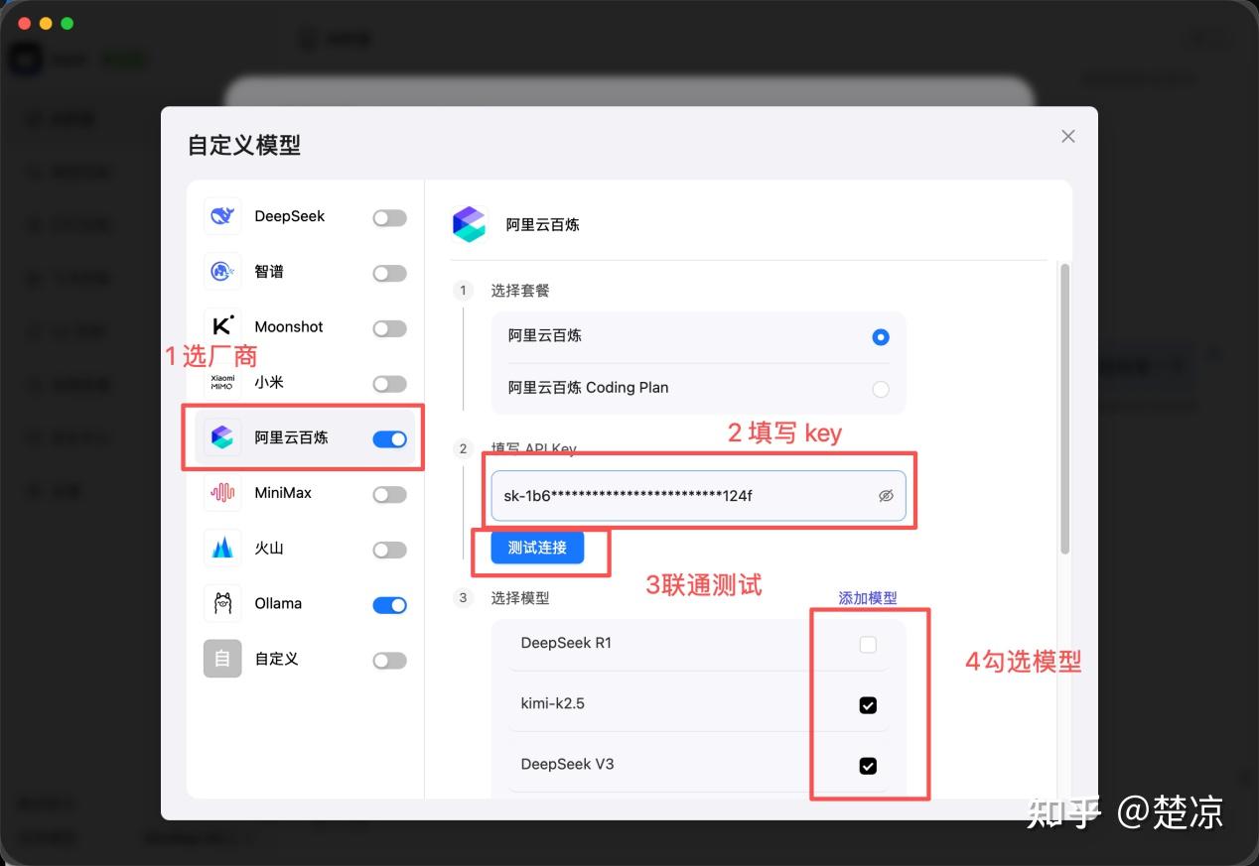Click the DeepSeek whale logo icon
Screen dimensions: 1259x866
[222, 216]
